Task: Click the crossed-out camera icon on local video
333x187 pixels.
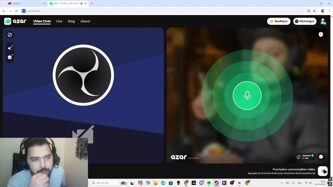Action: 83,134
